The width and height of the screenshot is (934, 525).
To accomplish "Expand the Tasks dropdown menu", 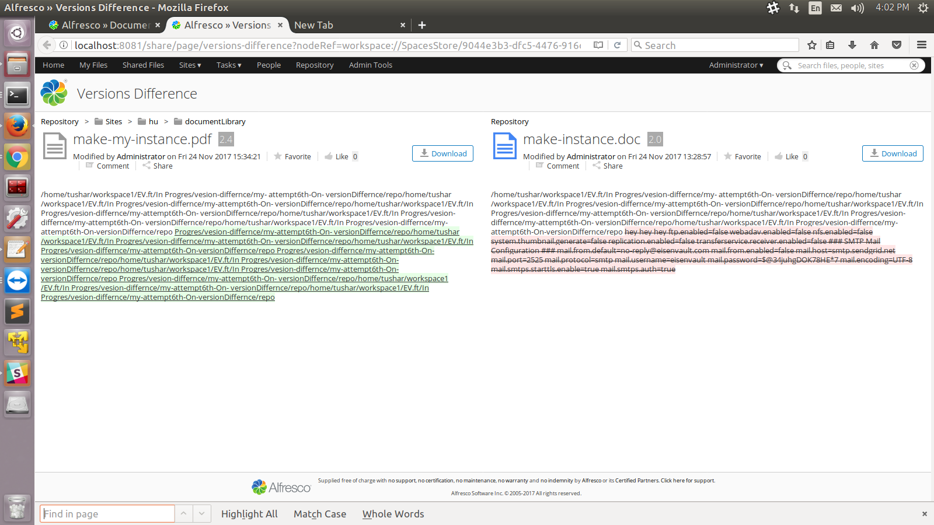I will [x=229, y=65].
